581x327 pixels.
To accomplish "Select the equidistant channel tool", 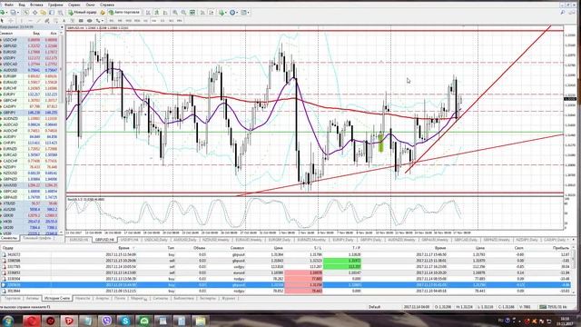I will [x=47, y=20].
